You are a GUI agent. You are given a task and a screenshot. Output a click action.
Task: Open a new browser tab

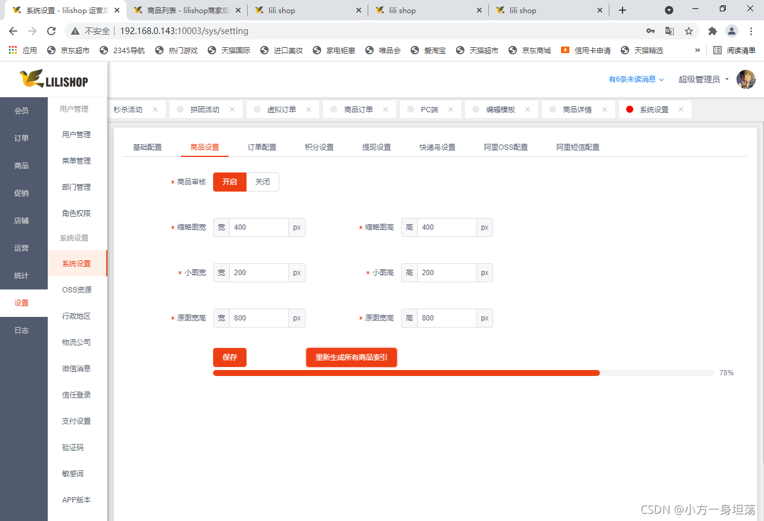(623, 10)
